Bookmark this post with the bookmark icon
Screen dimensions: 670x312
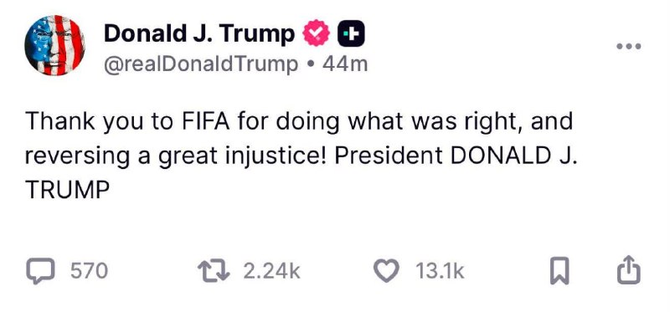(559, 272)
